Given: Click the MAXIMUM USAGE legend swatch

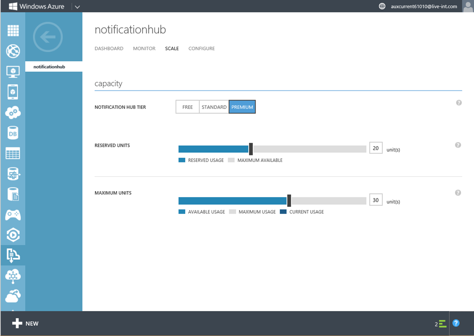Looking at the screenshot, I should coord(232,212).
